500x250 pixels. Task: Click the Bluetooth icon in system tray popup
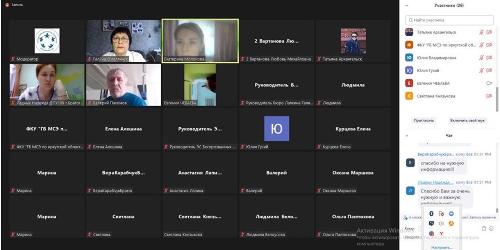pos(431,214)
